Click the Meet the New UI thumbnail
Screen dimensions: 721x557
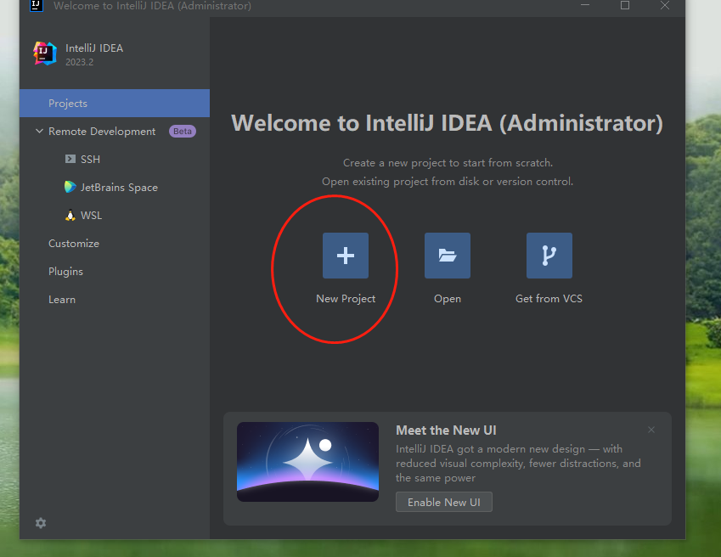(x=307, y=462)
